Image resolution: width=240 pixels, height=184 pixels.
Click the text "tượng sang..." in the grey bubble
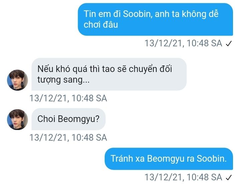(x=63, y=80)
